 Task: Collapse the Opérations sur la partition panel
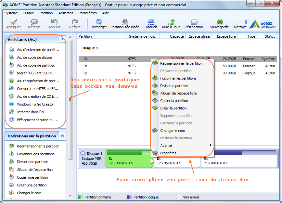[62, 136]
